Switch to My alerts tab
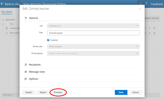This screenshot has width=164, height=99. point(7,12)
